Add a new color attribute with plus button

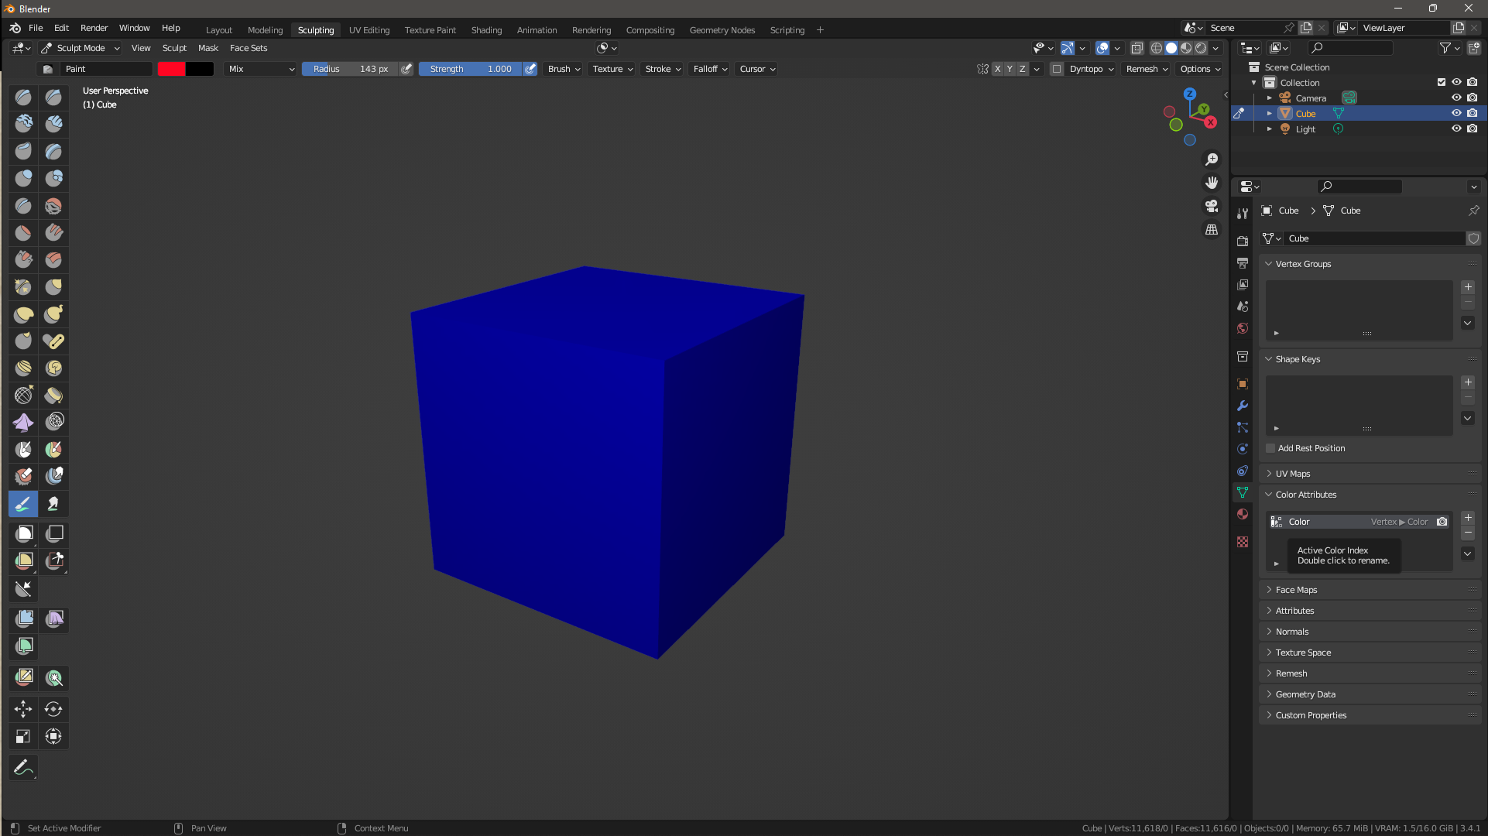tap(1468, 518)
